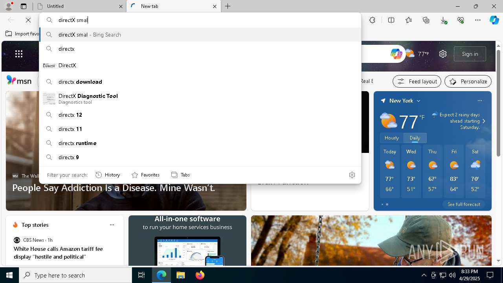The image size is (503, 283).
Task: Open Top stories more options
Action: pyautogui.click(x=112, y=225)
